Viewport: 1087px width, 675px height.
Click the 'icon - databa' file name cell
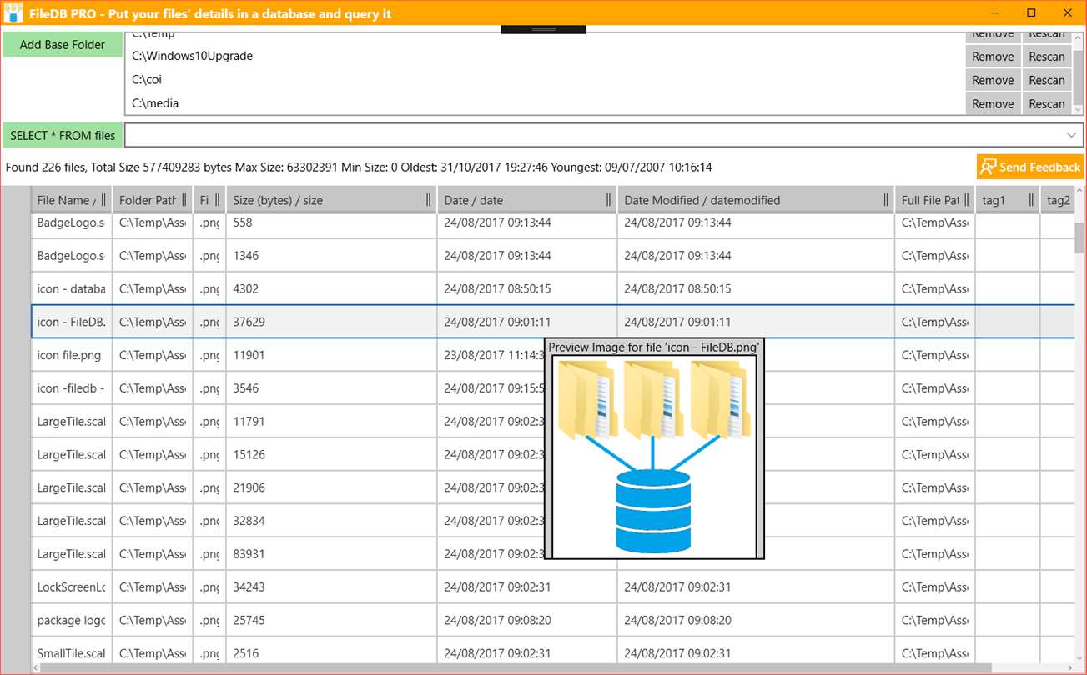point(72,288)
